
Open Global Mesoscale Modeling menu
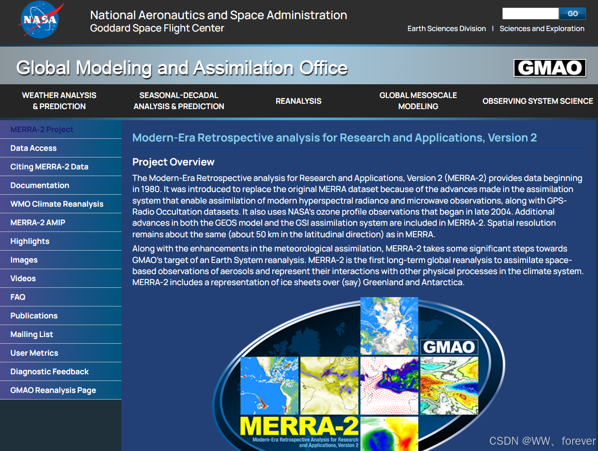click(418, 101)
